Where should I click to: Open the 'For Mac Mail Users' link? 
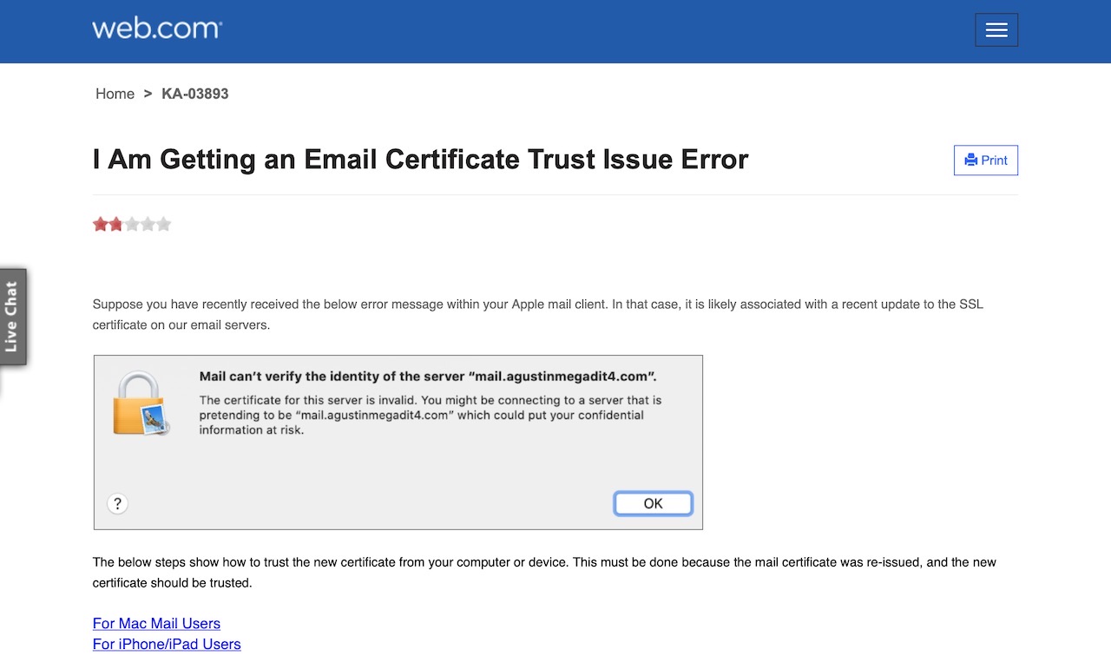click(156, 623)
